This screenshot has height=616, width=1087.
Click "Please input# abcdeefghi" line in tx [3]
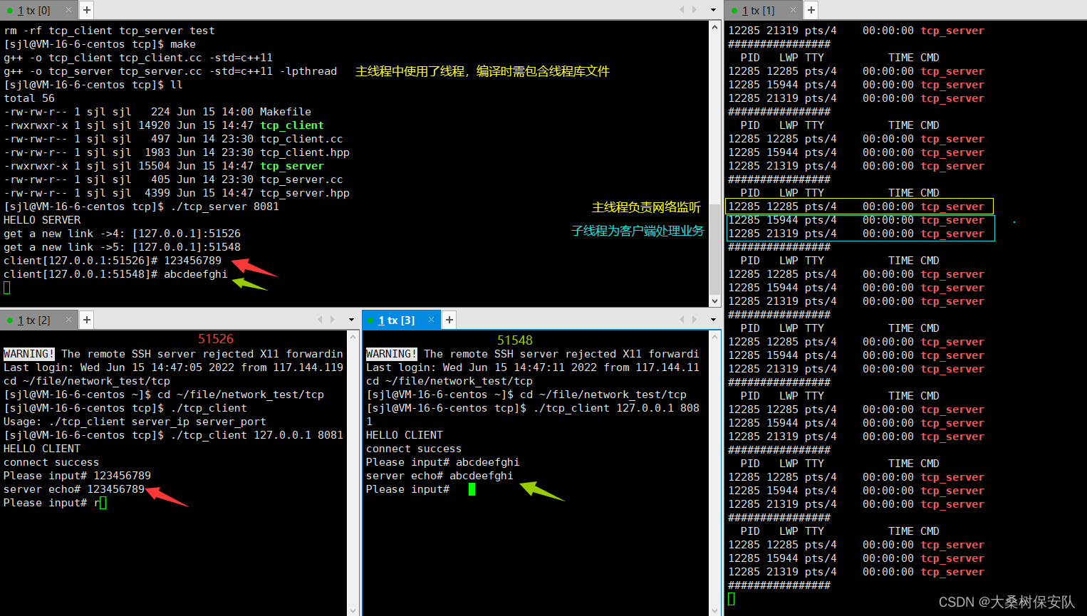[x=443, y=462]
